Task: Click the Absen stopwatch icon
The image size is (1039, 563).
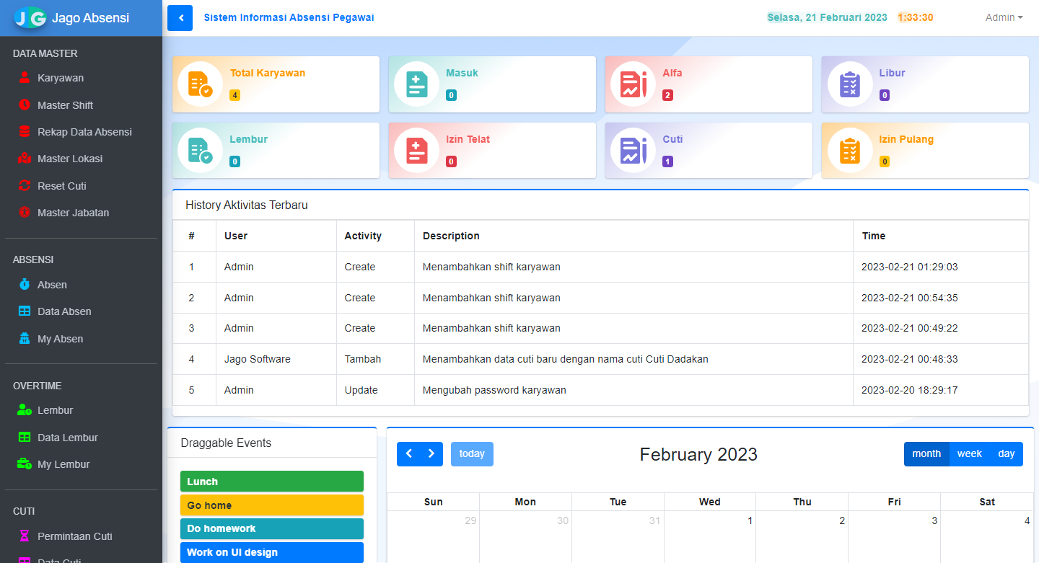Action: [25, 285]
